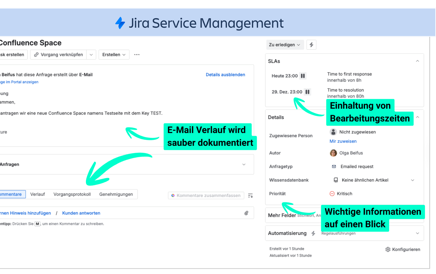Collapse the Details panel chevron
The width and height of the screenshot is (436, 274).
tap(417, 117)
